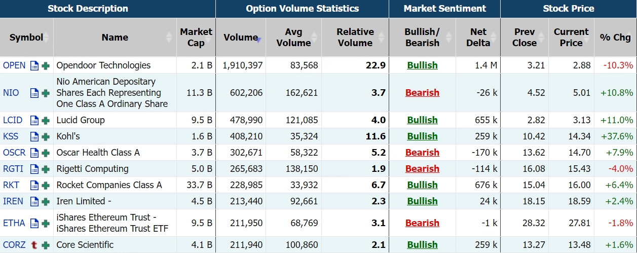Open the document icon for KSS
The image size is (637, 253).
[x=34, y=136]
